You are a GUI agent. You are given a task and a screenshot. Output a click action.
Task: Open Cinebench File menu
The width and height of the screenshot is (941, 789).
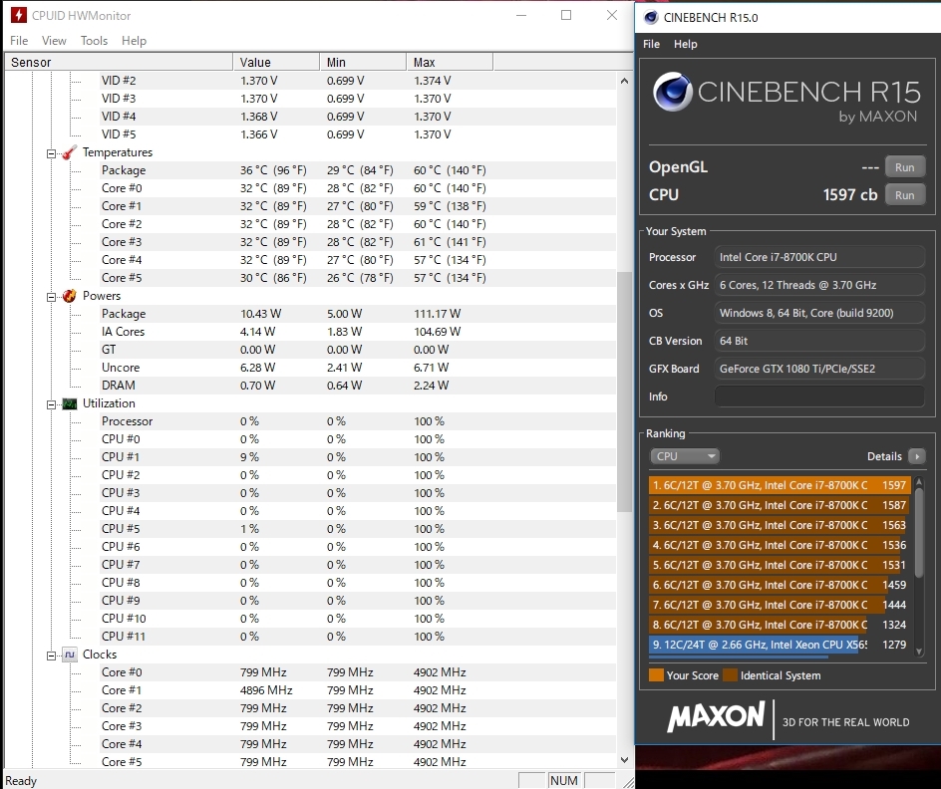(x=651, y=44)
